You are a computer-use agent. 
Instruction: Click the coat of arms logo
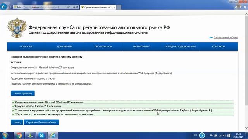17,28
